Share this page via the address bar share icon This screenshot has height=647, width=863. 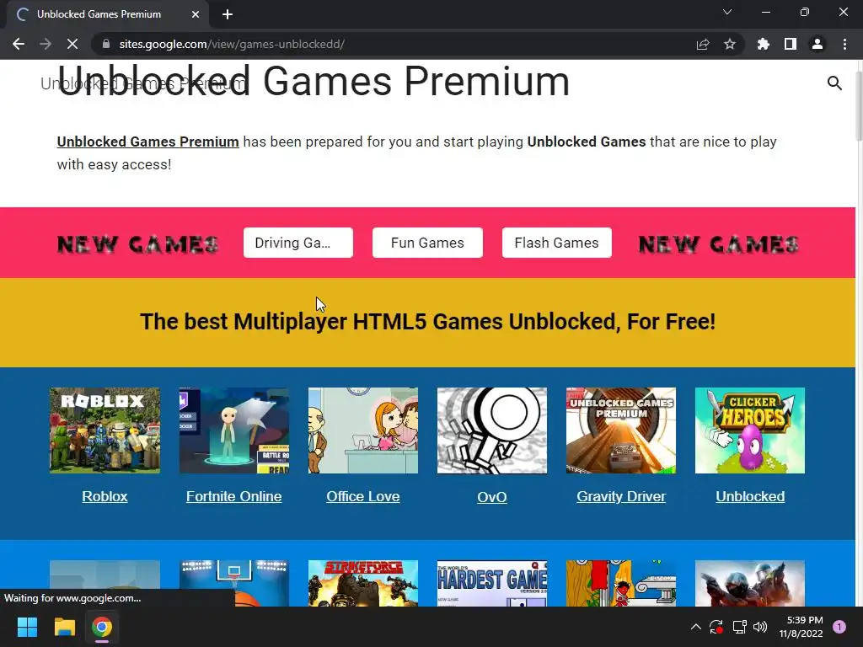tap(703, 44)
